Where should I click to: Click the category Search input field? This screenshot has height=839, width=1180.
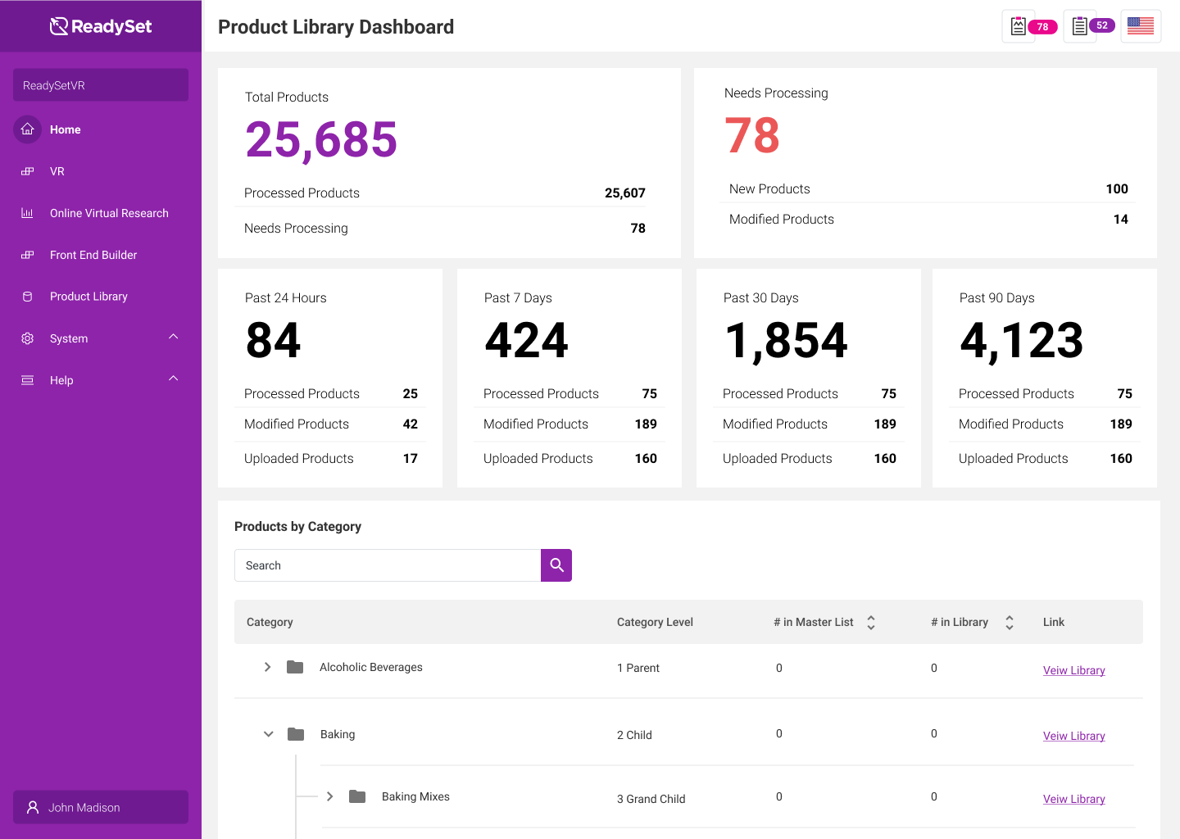[388, 565]
